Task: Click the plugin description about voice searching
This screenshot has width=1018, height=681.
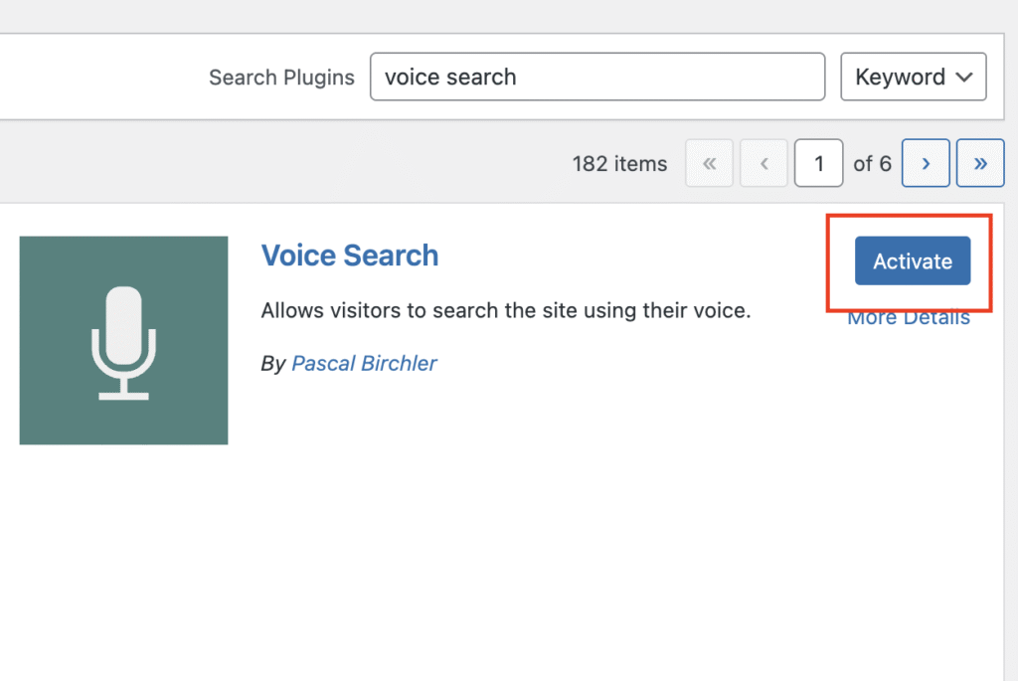Action: (505, 311)
